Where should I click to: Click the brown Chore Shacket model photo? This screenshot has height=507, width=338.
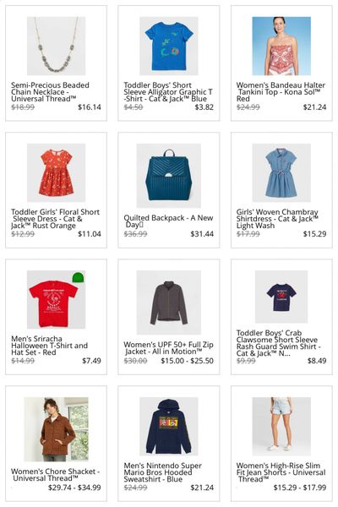pos(56,429)
